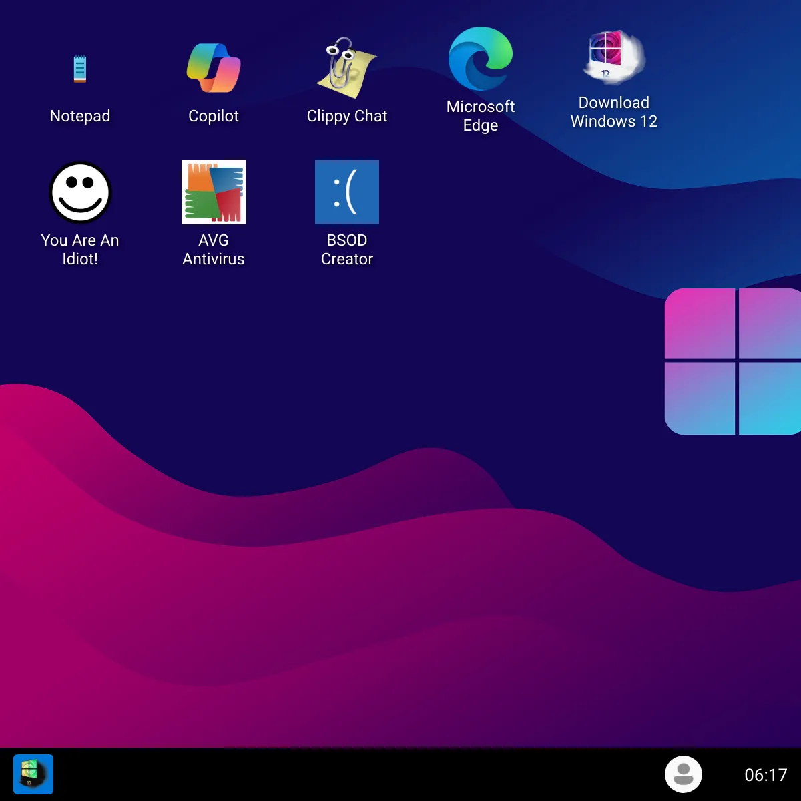The image size is (801, 801).
Task: Click the Download Windows 12 icon
Action: pos(614,57)
